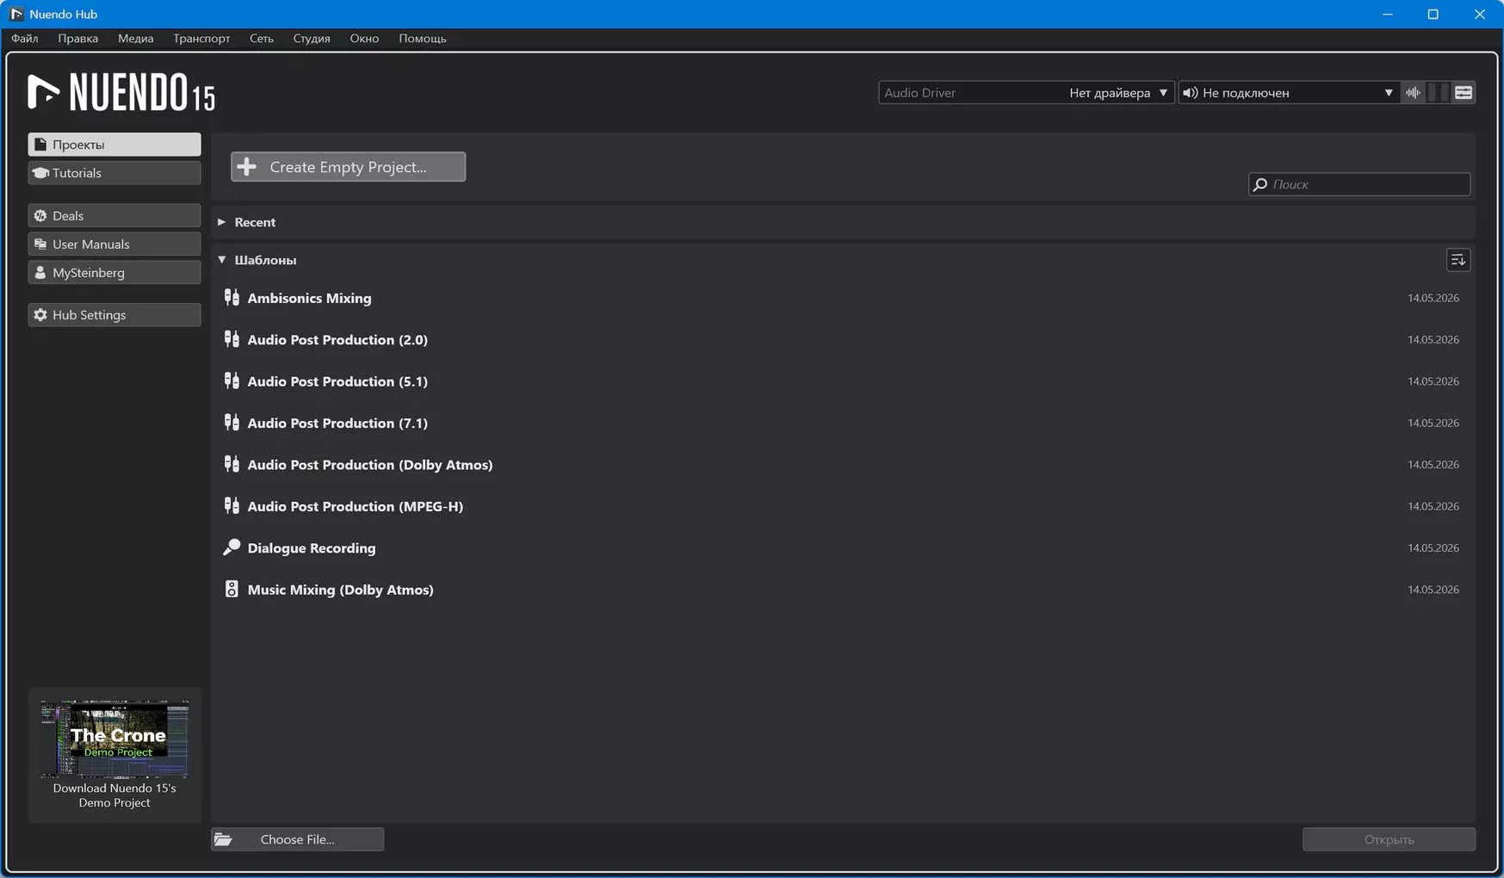This screenshot has height=878, width=1504.
Task: Click the document icon next to Проекты
Action: click(x=40, y=145)
